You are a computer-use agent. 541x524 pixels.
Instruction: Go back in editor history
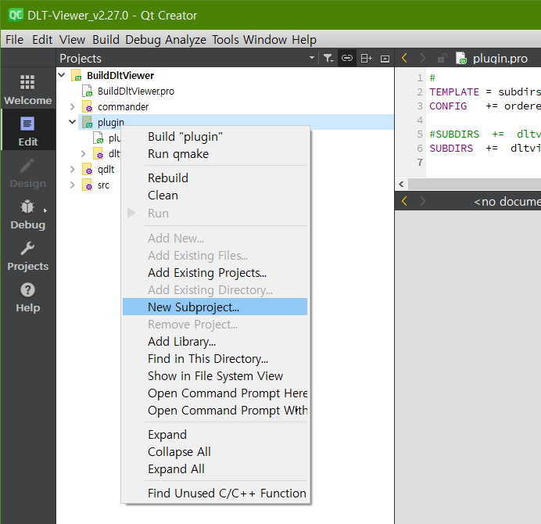(405, 58)
